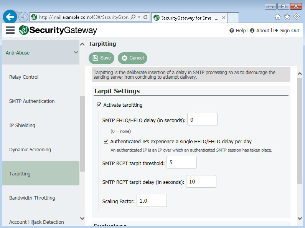Click the search magnifier in address bar
The image size is (305, 228).
click(133, 17)
